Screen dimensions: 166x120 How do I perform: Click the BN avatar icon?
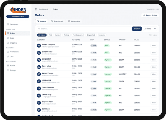[39, 110]
